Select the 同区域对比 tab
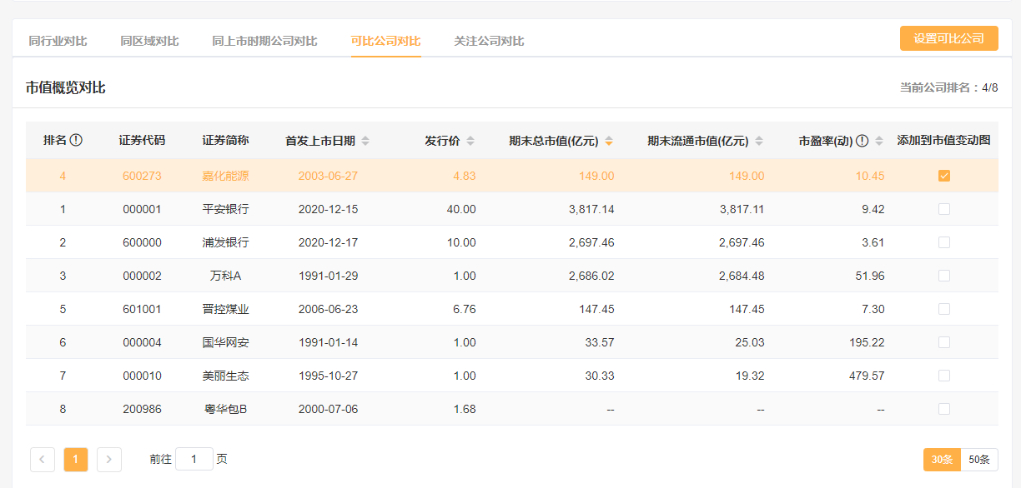The height and width of the screenshot is (488, 1021). pos(149,41)
